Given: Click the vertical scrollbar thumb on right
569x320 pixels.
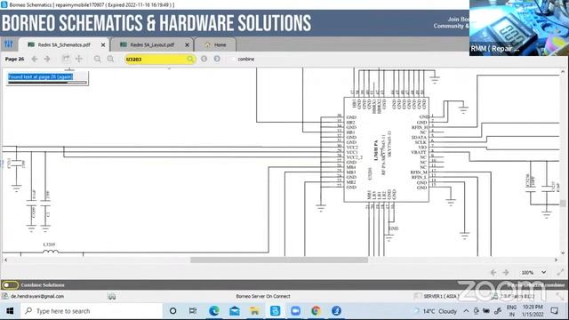Looking at the screenshot, I should tap(563, 204).
